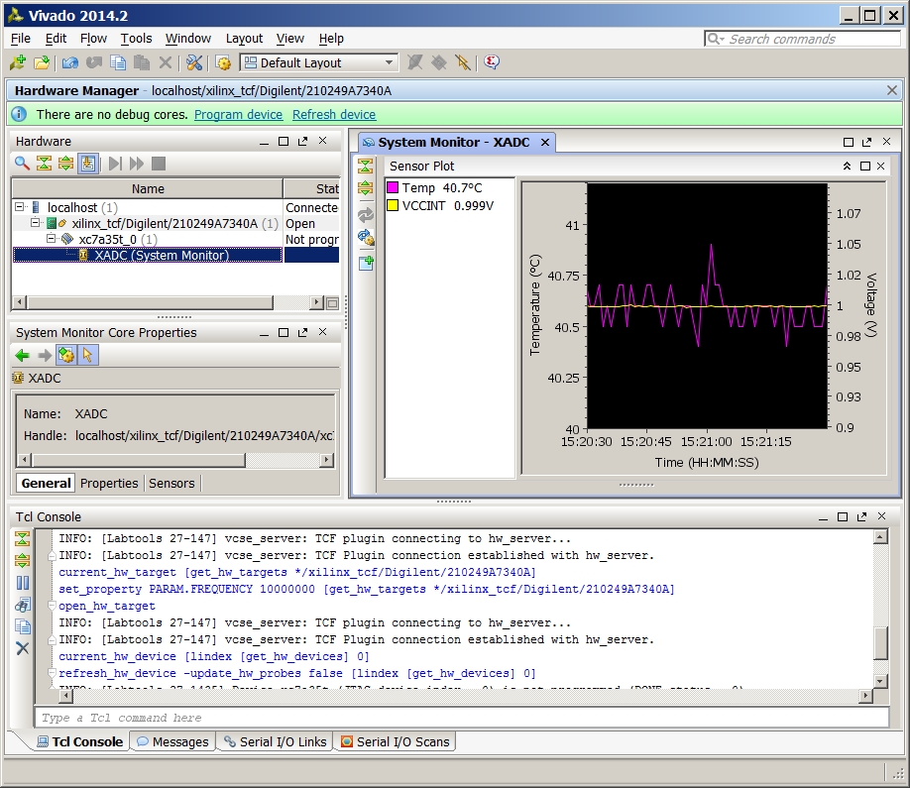Viewport: 910px width, 788px height.
Task: Collapse the xilinx_tcf/Digilent target node
Action: pos(36,222)
